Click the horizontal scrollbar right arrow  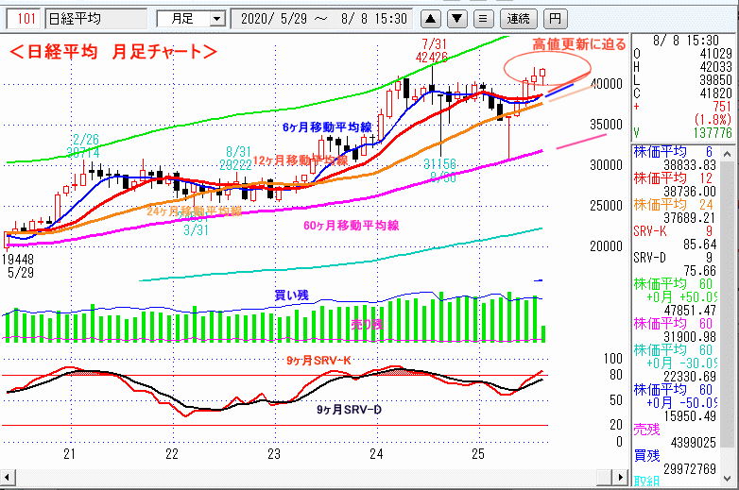coord(621,478)
